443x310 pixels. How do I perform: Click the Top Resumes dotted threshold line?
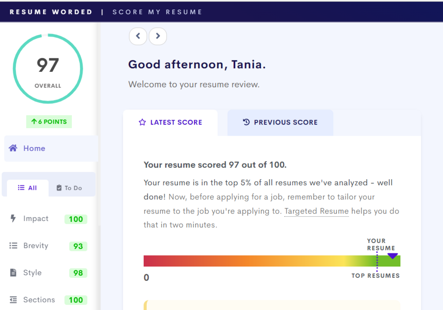tap(377, 262)
